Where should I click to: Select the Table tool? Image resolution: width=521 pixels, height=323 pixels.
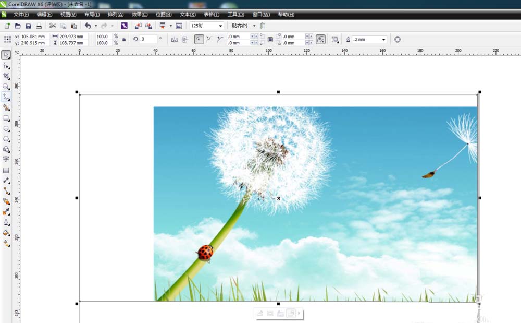click(x=6, y=170)
